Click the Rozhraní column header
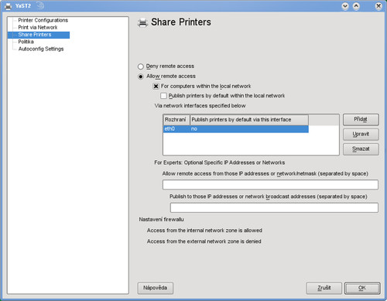The height and width of the screenshot is (301, 387). click(176, 120)
